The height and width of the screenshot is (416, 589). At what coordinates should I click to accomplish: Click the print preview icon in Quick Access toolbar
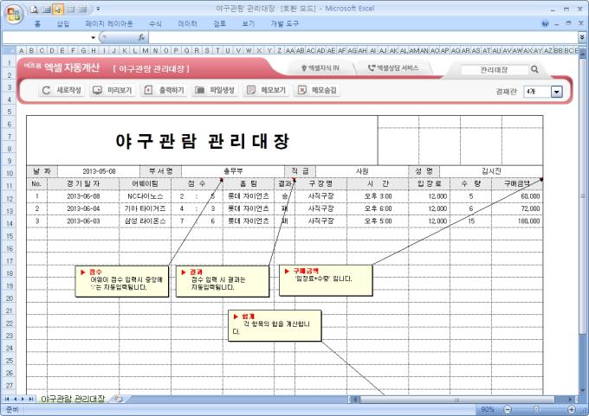(x=35, y=9)
